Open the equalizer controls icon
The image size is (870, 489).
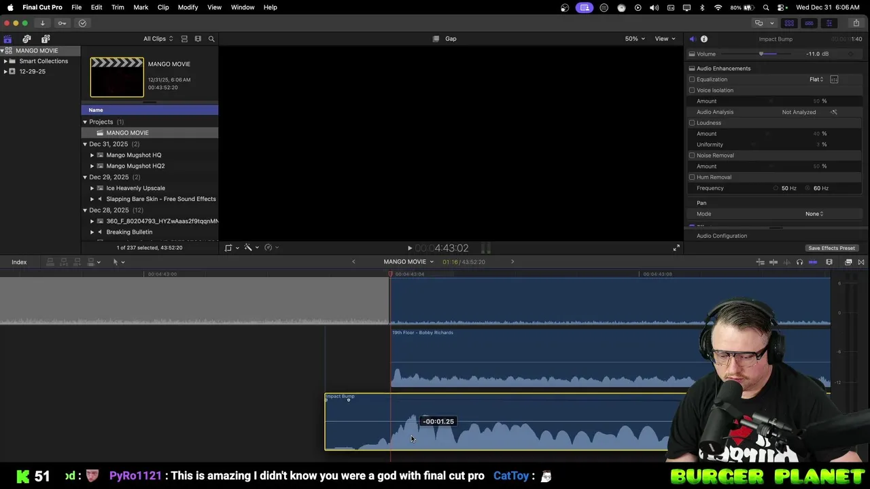834,79
